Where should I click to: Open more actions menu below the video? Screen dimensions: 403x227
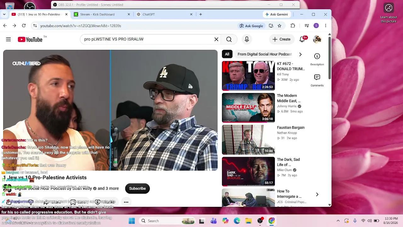tap(126, 202)
